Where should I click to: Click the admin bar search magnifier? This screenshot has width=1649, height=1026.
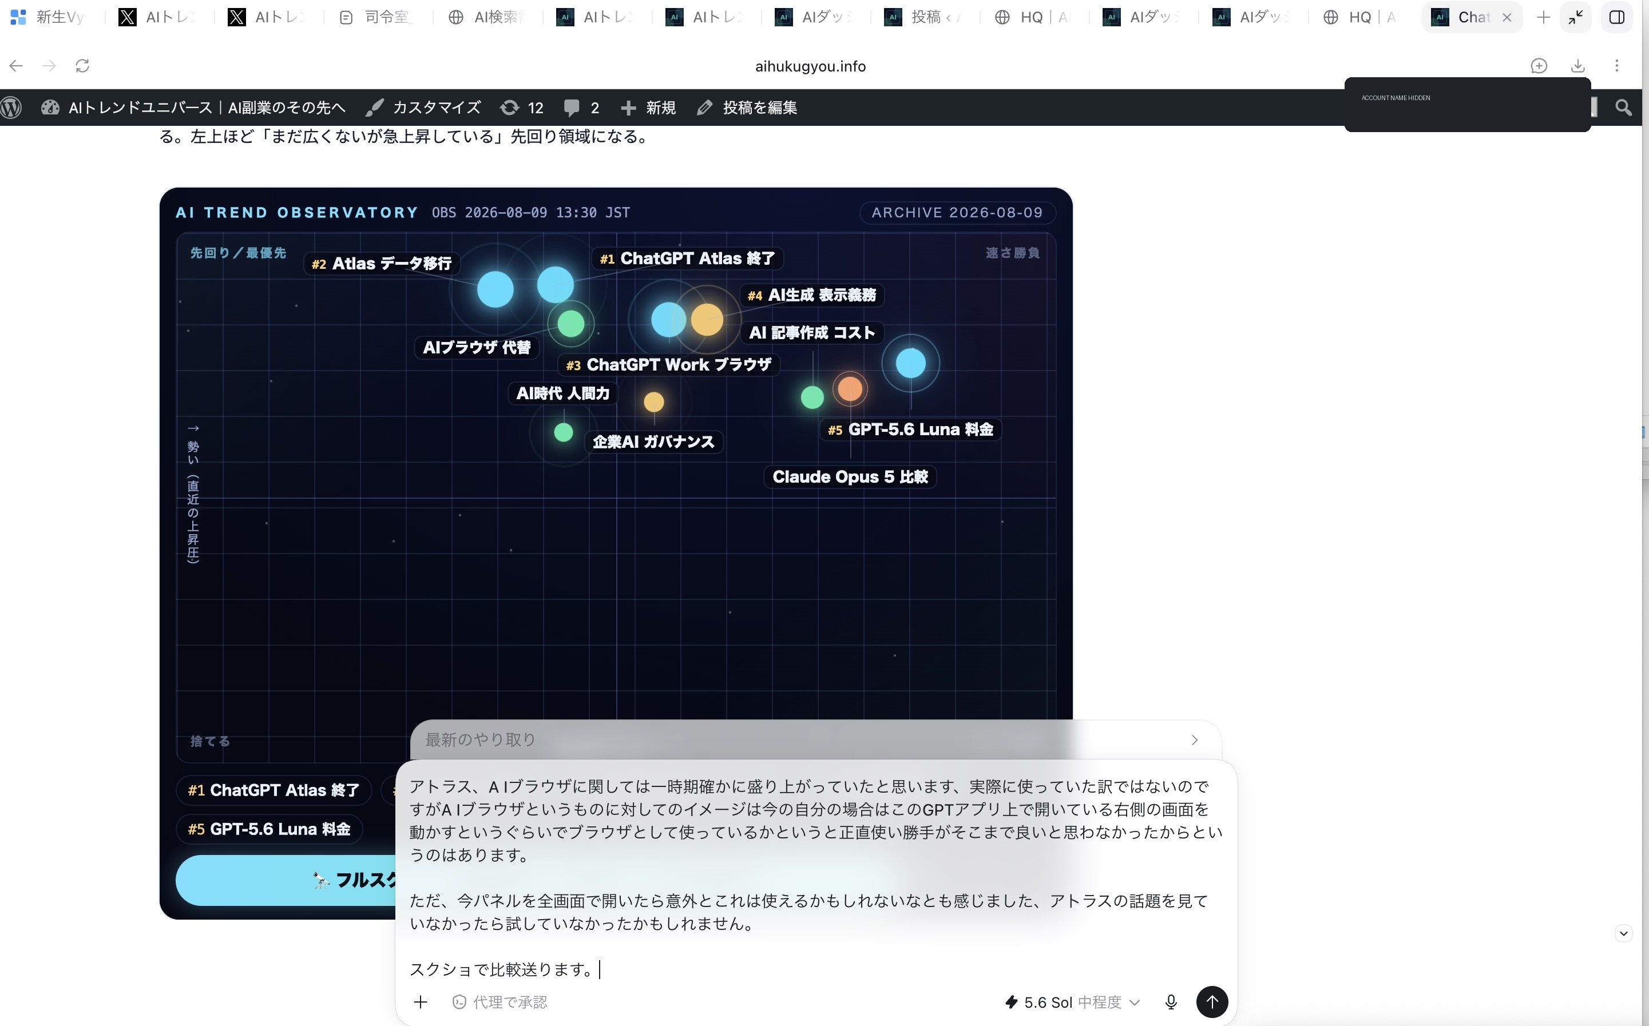point(1623,107)
